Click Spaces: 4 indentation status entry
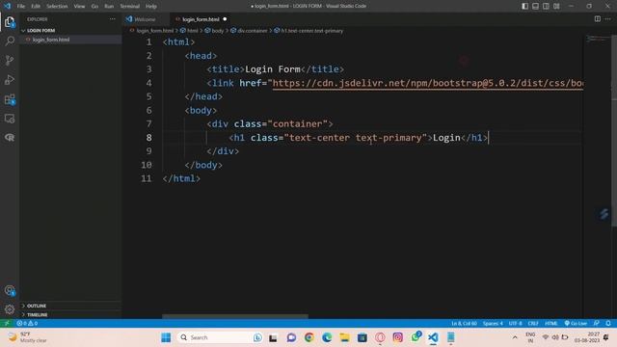Screen dimensions: 617x347 click(x=493, y=323)
